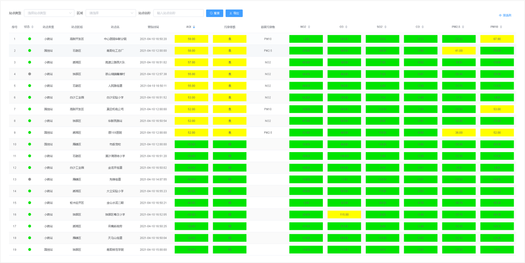Click the 序号 index column header
Viewport: 525px width, 263px height.
(x=14, y=27)
